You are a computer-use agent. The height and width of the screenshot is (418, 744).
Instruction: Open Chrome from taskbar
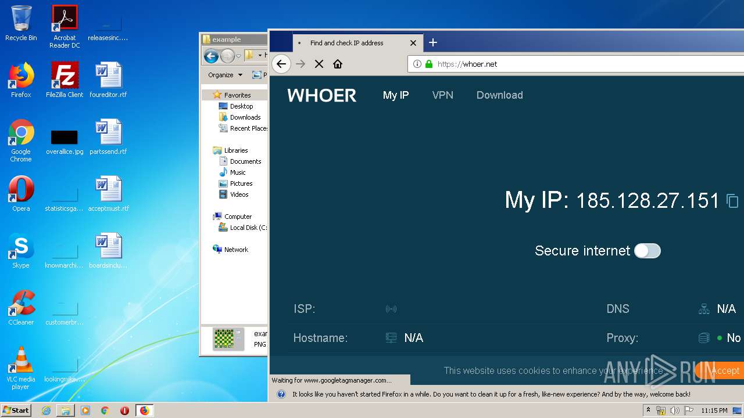tap(105, 410)
